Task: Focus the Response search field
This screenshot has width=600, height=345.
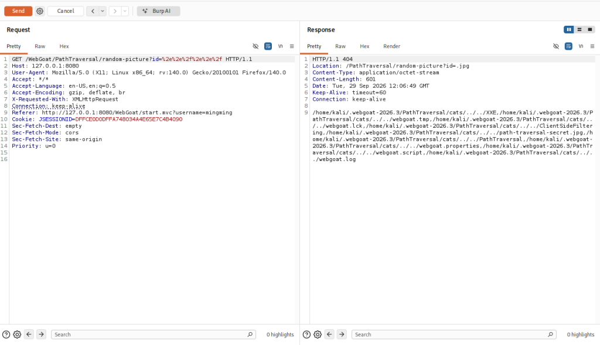Action: (x=454, y=334)
